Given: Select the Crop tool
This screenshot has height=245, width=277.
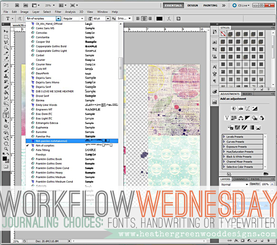Looking at the screenshot, I should 6,53.
